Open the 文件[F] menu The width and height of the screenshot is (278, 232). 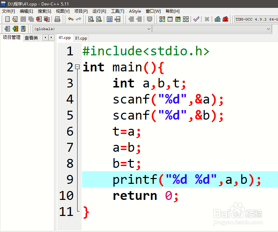tap(8, 11)
